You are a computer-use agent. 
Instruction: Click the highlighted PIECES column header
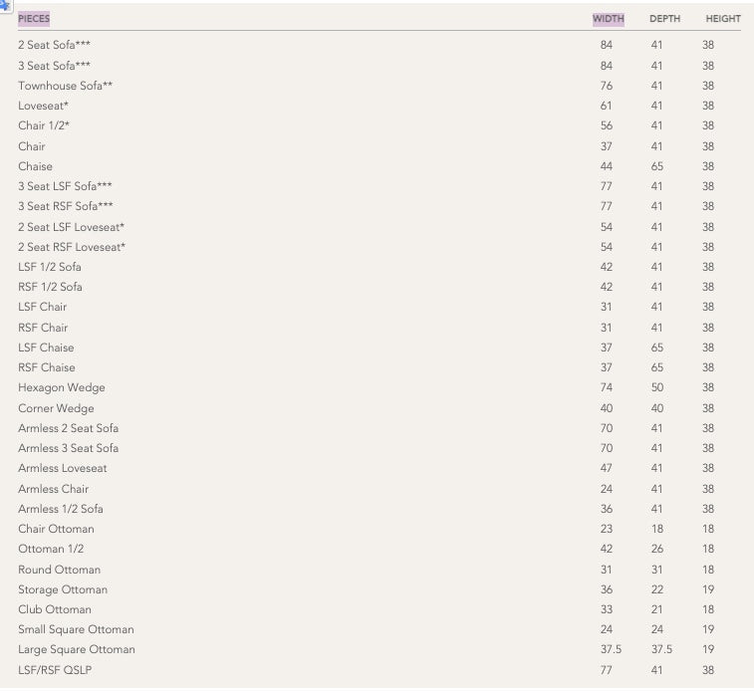click(x=34, y=19)
